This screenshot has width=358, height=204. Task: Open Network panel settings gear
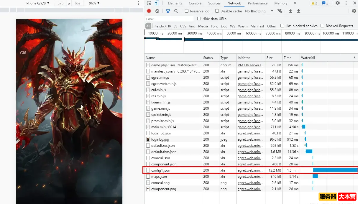(354, 11)
